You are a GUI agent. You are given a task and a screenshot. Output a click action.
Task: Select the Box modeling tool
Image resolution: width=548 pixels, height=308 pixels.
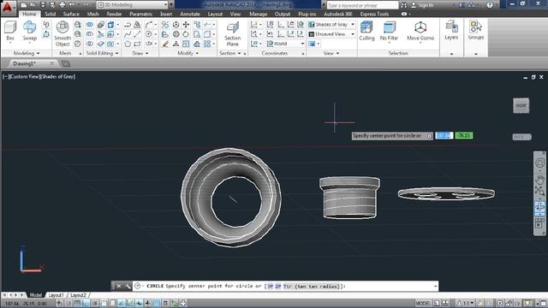tap(10, 31)
